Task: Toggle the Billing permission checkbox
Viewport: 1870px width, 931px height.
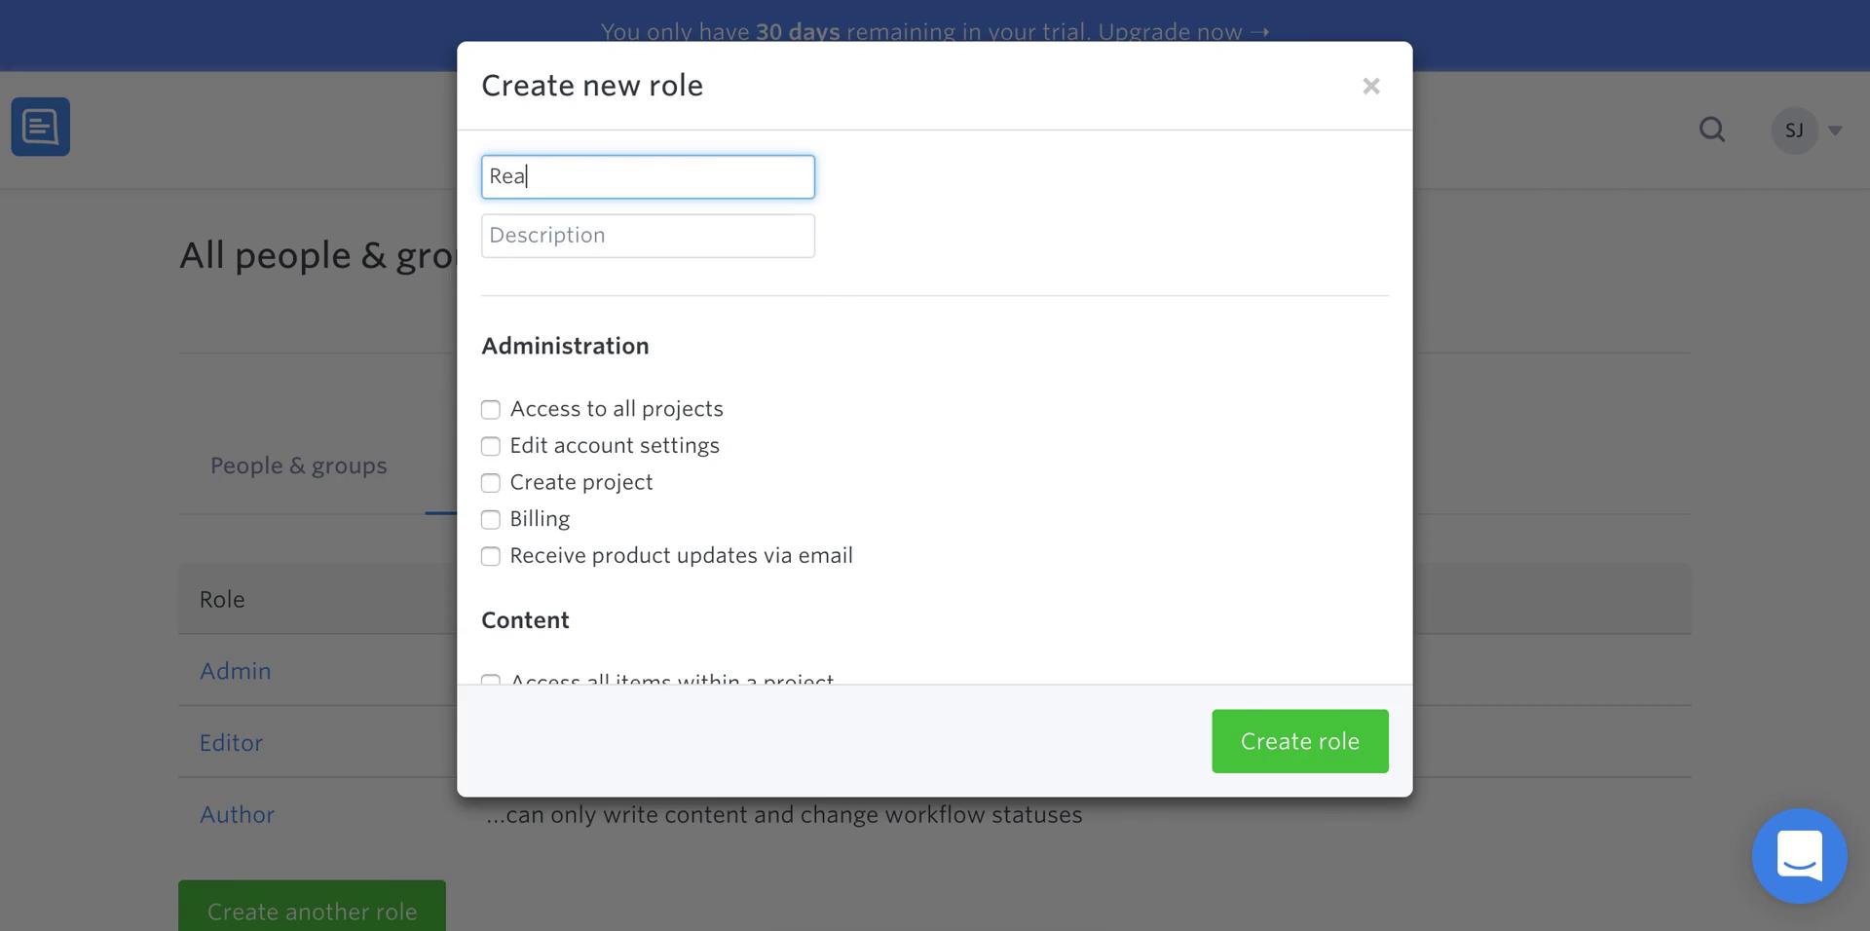Action: tap(491, 520)
